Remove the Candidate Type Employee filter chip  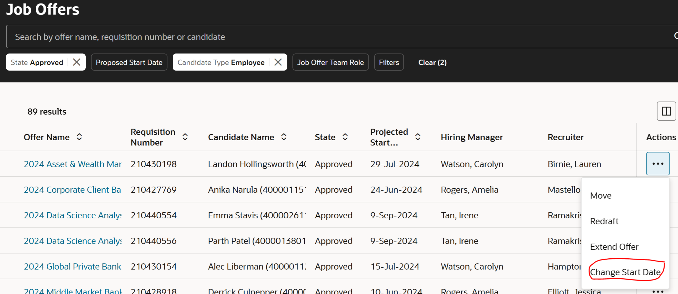point(278,62)
